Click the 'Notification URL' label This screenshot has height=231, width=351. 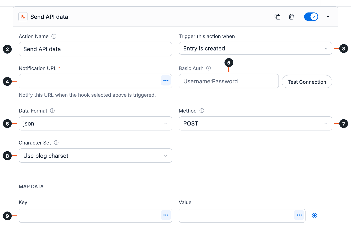38,68
